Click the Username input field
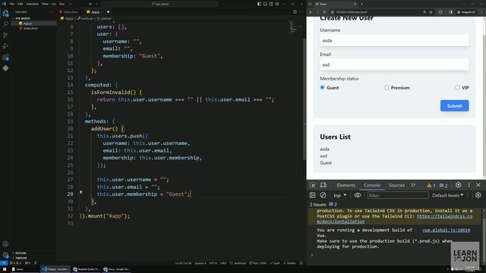 click(394, 40)
